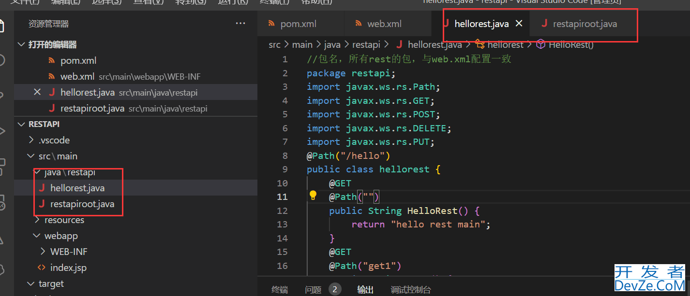The width and height of the screenshot is (690, 296).
Task: Collapse the webapp folder
Action: click(x=37, y=236)
